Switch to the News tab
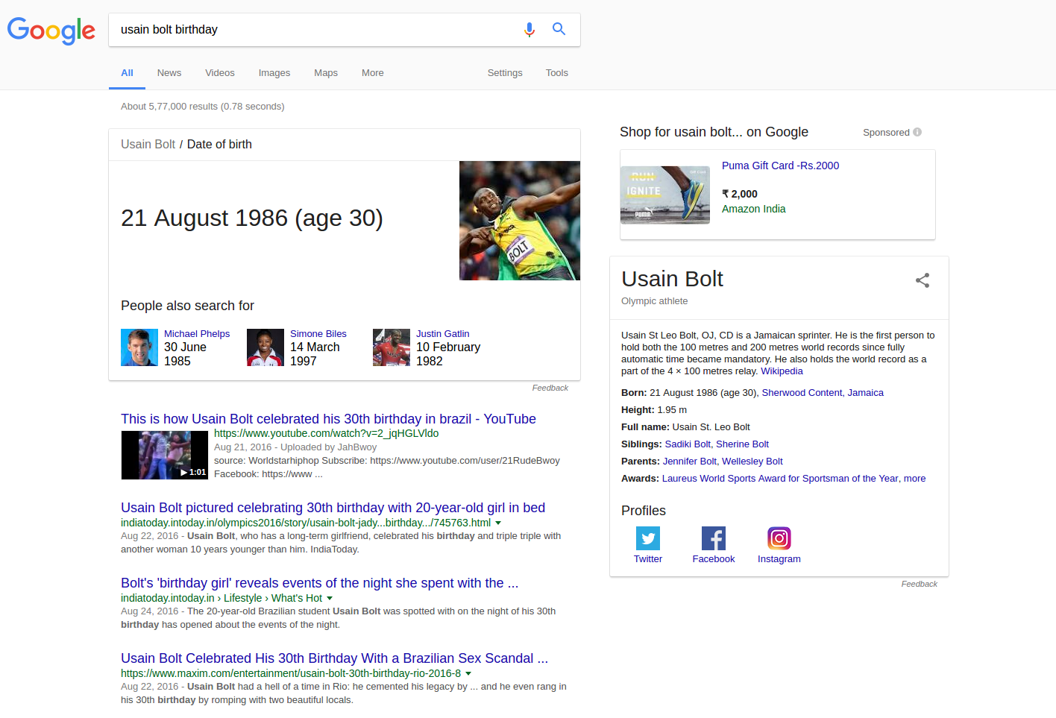 [x=169, y=73]
